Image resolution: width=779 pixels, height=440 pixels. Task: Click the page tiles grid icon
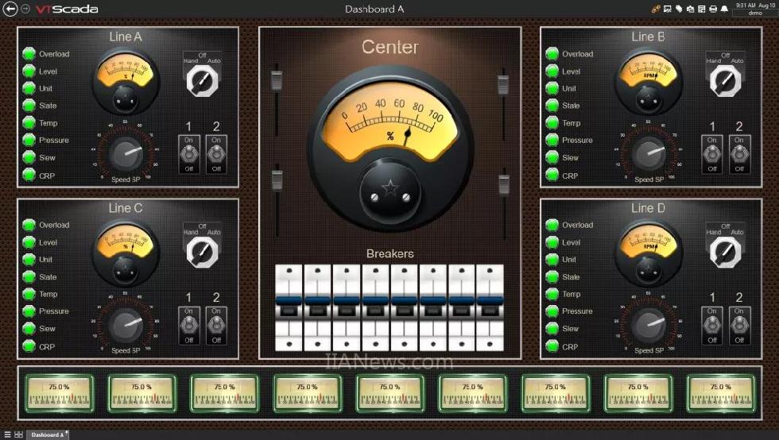click(x=18, y=434)
